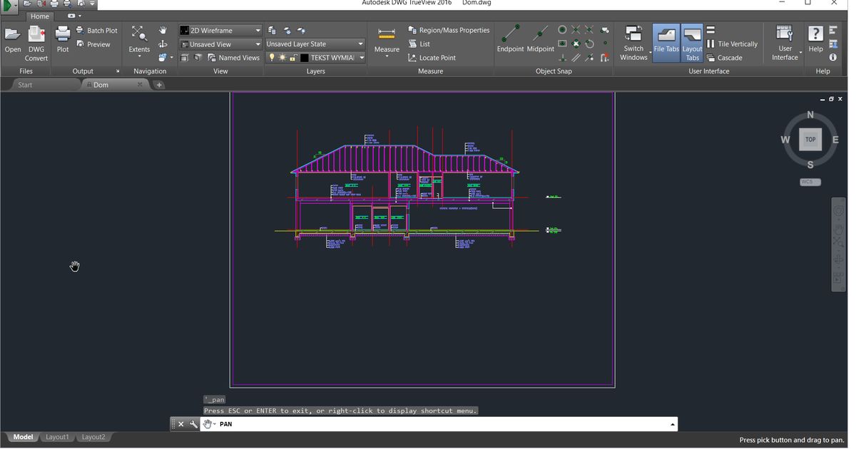Click the wrench customize icon in command line
856x449 pixels.
pos(193,424)
